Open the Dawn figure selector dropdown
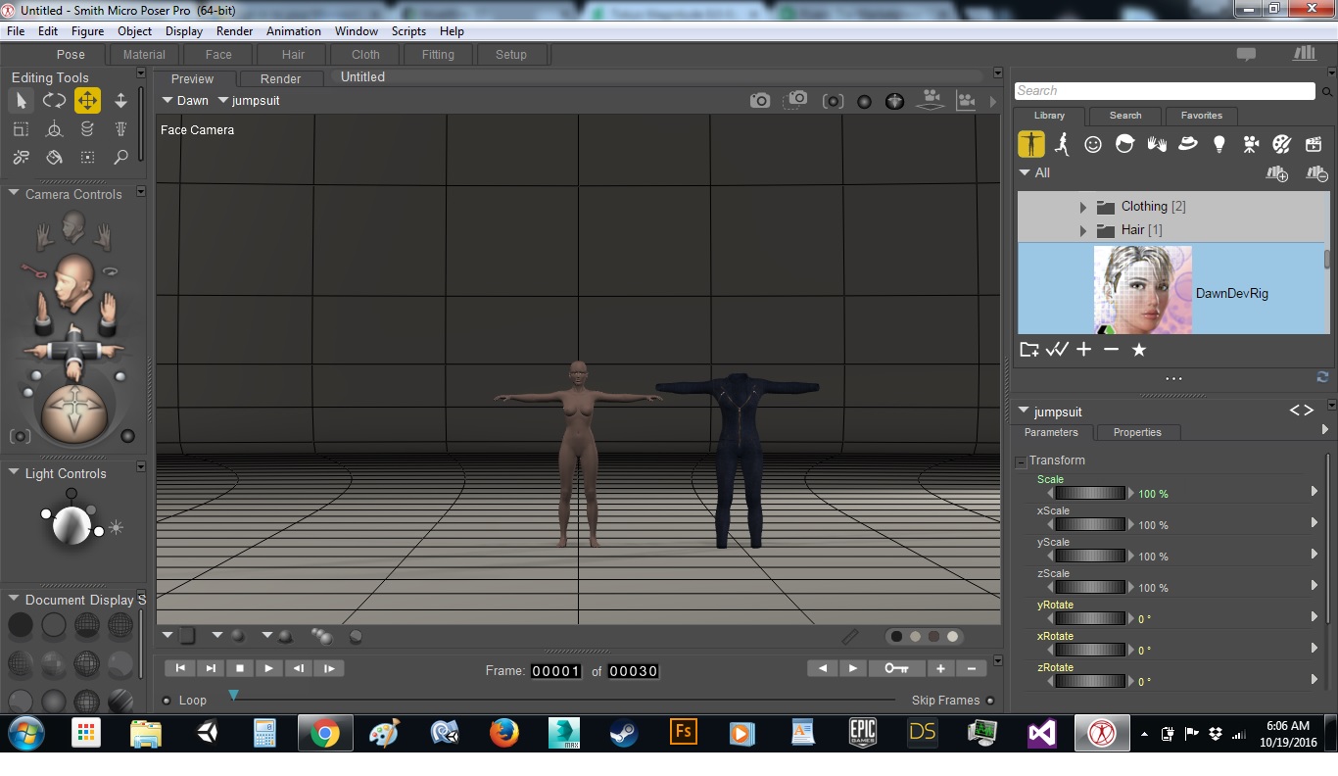This screenshot has width=1338, height=776. 185,101
